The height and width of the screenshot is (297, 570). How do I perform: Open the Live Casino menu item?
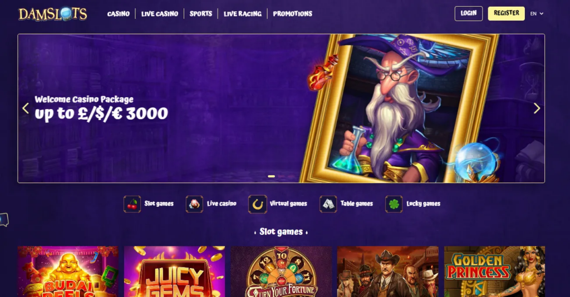point(160,14)
